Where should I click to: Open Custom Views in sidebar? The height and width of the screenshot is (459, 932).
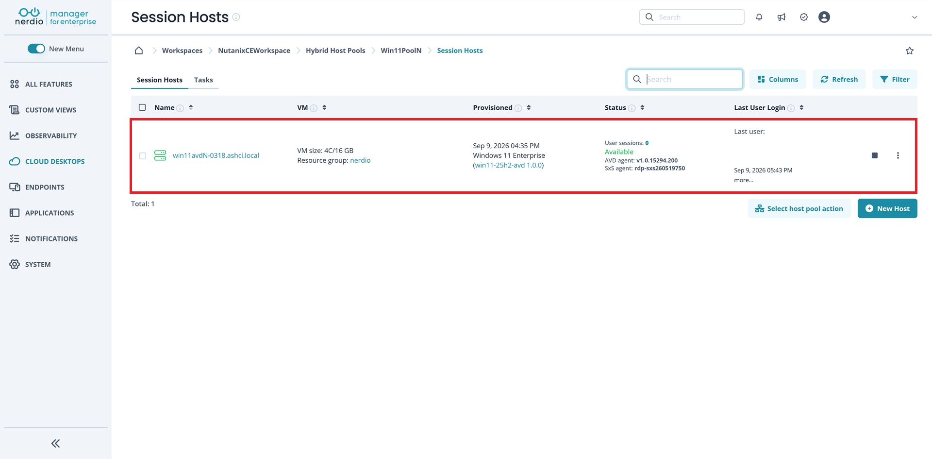(43, 110)
